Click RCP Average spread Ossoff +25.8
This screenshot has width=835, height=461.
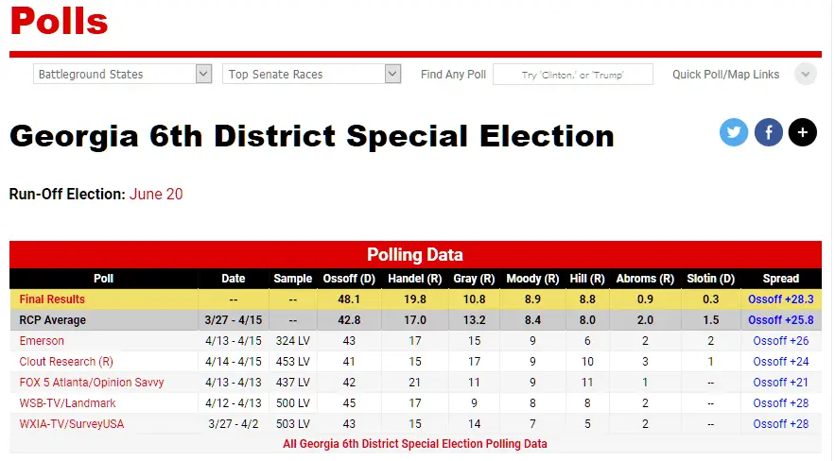[781, 320]
